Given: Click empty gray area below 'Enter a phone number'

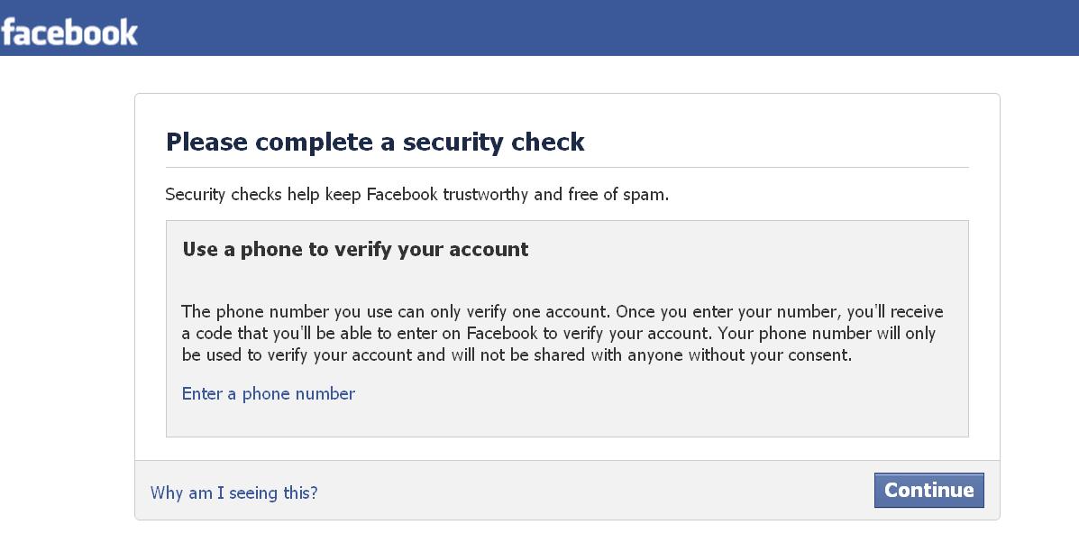Looking at the screenshot, I should click(567, 419).
